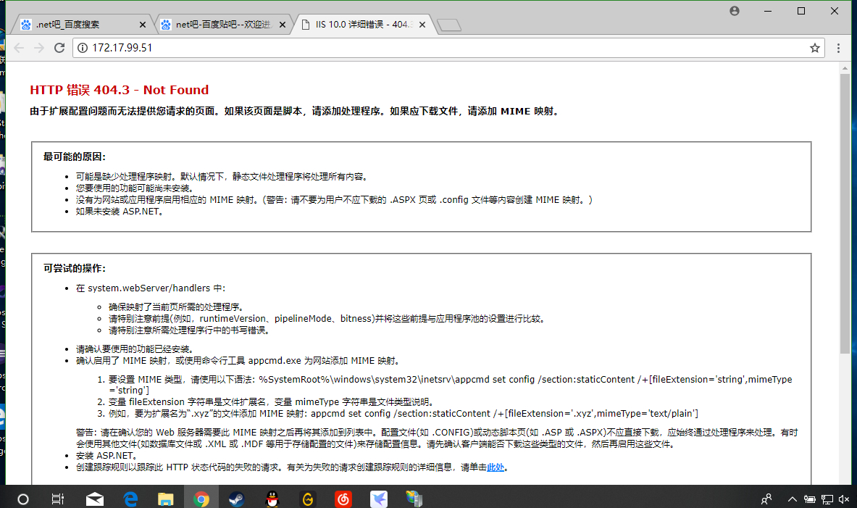
Task: Open the People icon in system tray
Action: coord(766,499)
